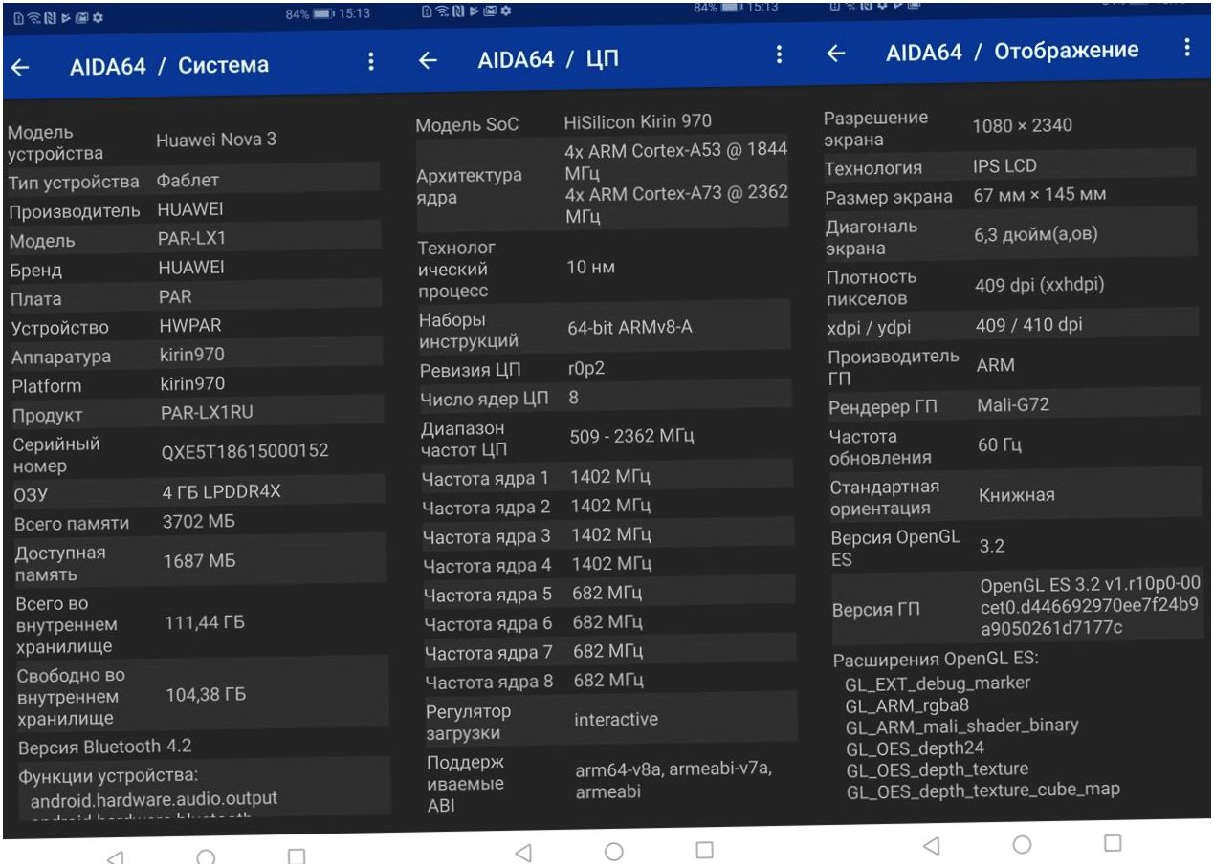Select the HiSilicon Kirin 970 SoC value
1214x867 pixels.
click(x=638, y=122)
